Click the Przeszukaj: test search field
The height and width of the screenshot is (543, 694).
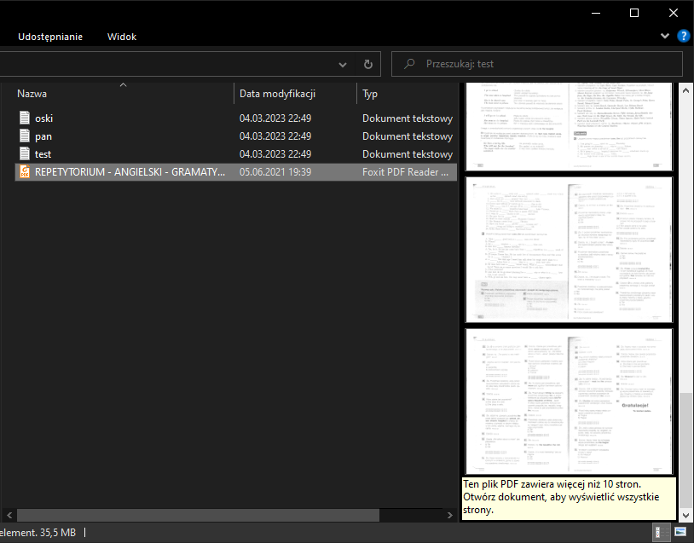(x=537, y=64)
